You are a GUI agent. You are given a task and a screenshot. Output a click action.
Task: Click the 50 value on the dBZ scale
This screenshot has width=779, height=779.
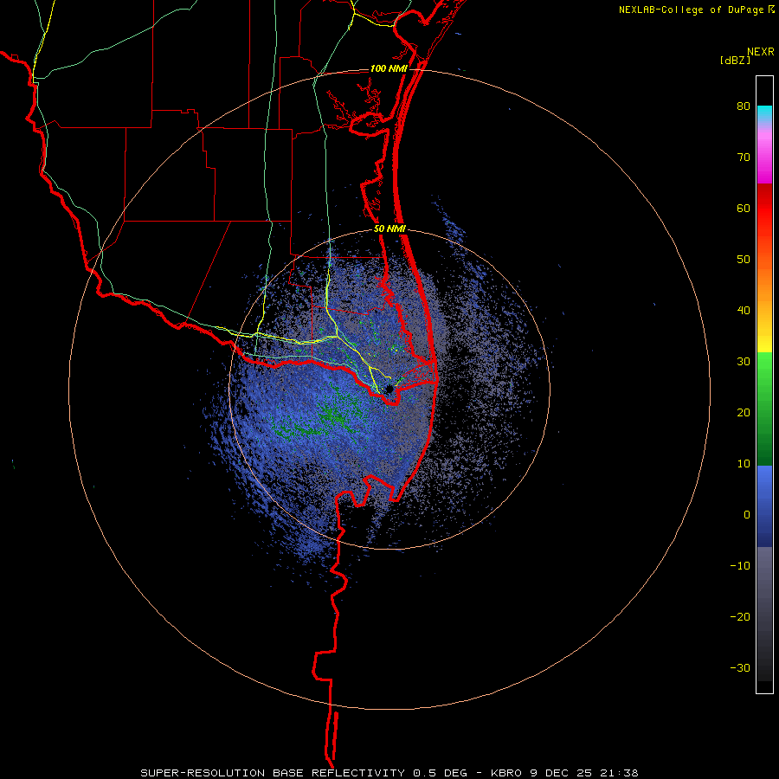744,260
